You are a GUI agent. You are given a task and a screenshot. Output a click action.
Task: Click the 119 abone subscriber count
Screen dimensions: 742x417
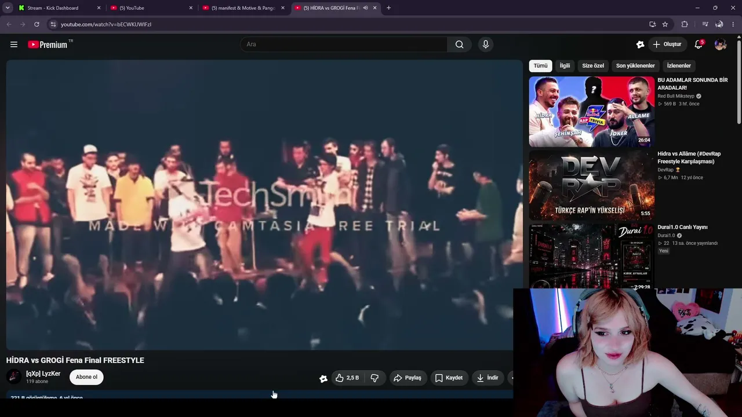pyautogui.click(x=37, y=382)
